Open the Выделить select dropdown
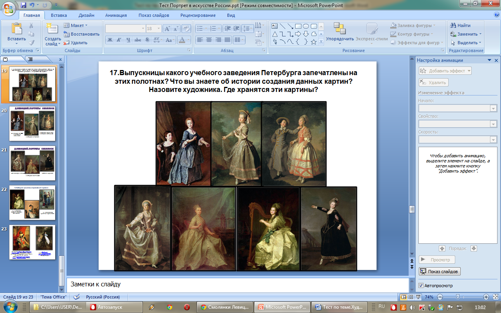Image resolution: width=501 pixels, height=313 pixels. point(466,43)
